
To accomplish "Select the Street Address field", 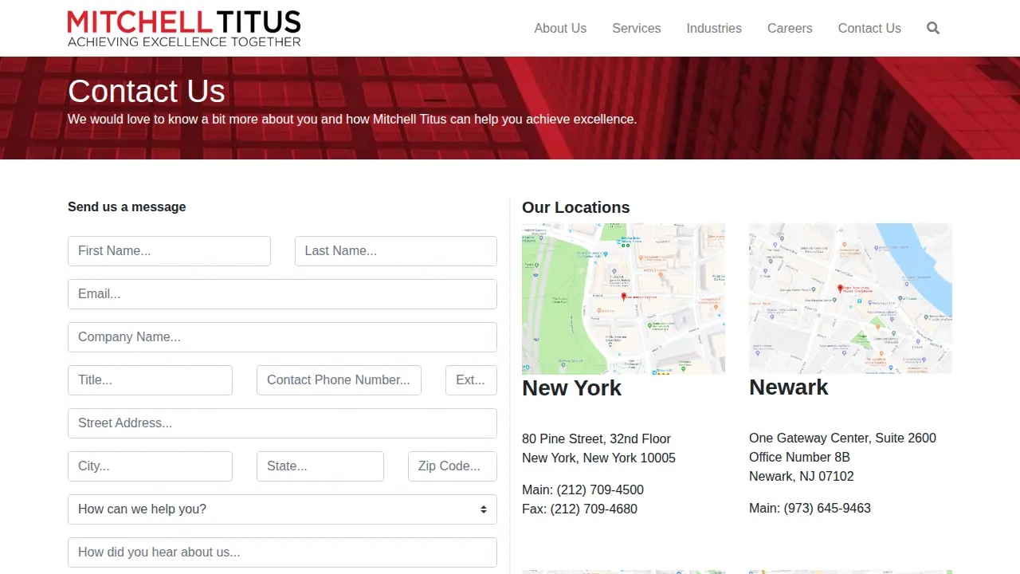I will coord(282,423).
